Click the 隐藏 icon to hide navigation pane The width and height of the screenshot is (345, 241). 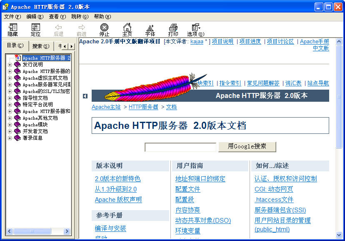coord(12,29)
